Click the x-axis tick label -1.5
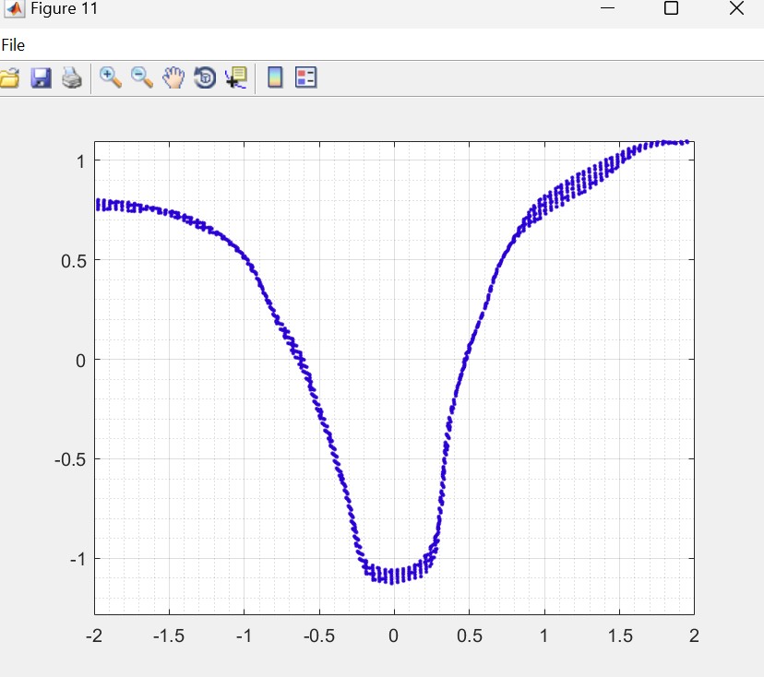This screenshot has width=764, height=677. point(168,635)
